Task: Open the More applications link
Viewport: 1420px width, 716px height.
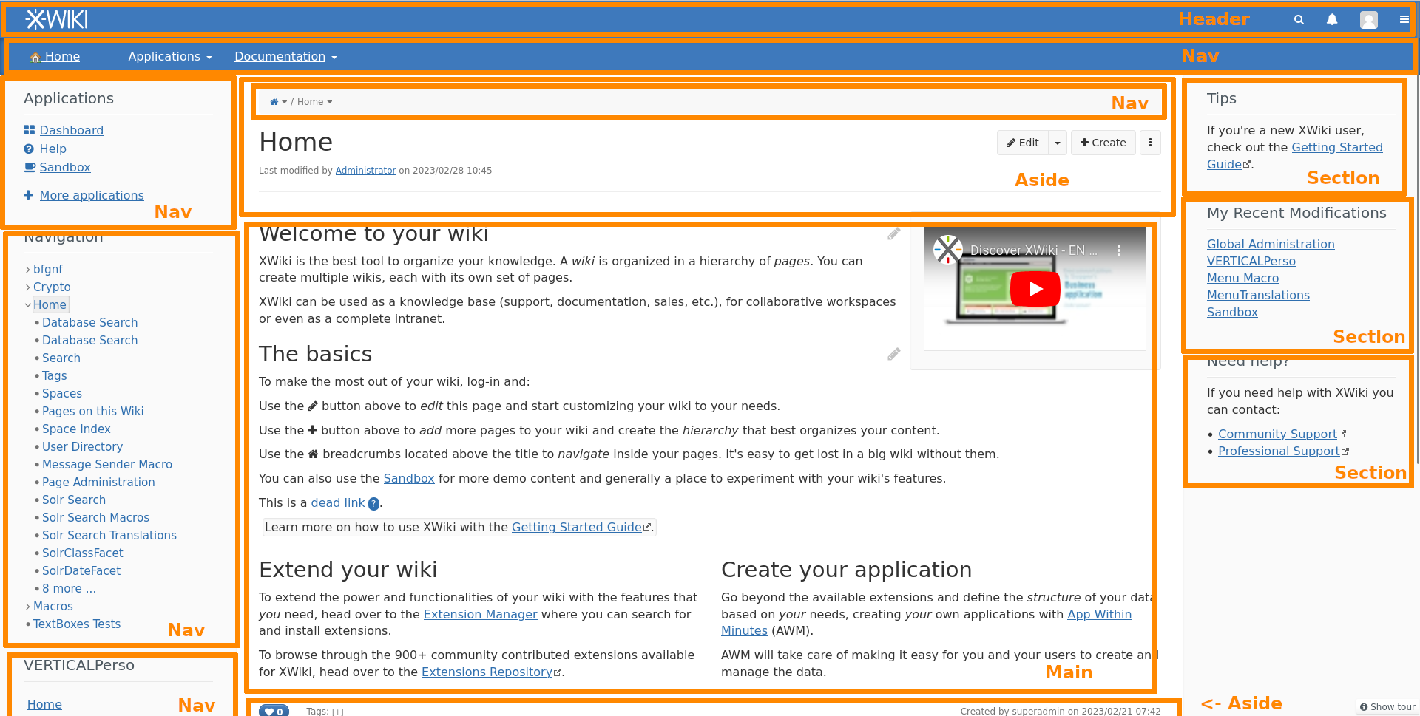Action: pos(92,195)
